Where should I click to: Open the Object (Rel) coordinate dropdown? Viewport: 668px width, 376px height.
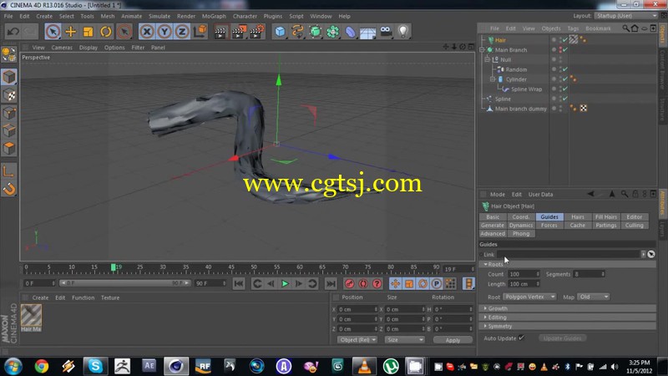click(x=357, y=340)
